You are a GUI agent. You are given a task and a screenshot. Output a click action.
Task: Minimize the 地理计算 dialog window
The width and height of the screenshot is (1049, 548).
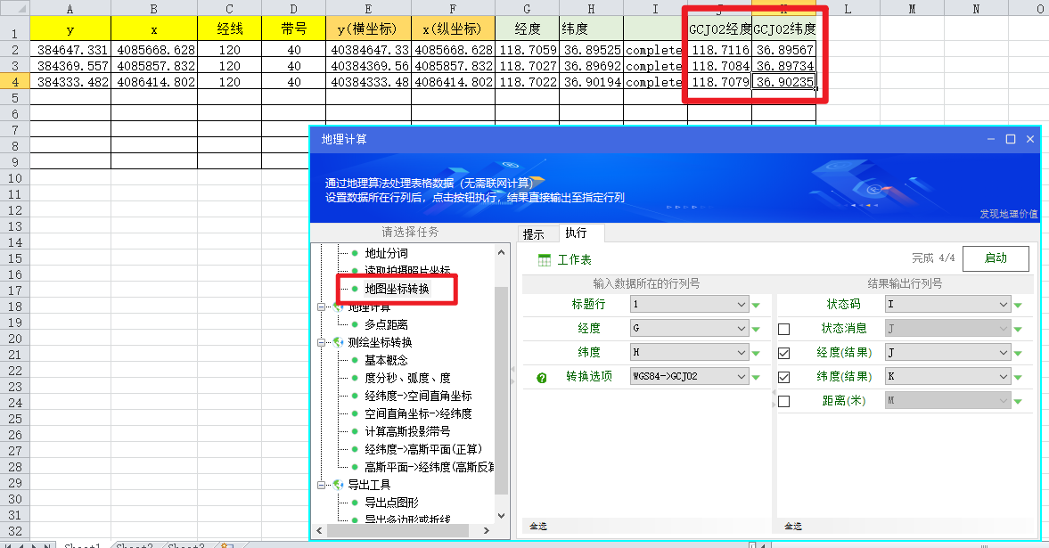tap(991, 139)
